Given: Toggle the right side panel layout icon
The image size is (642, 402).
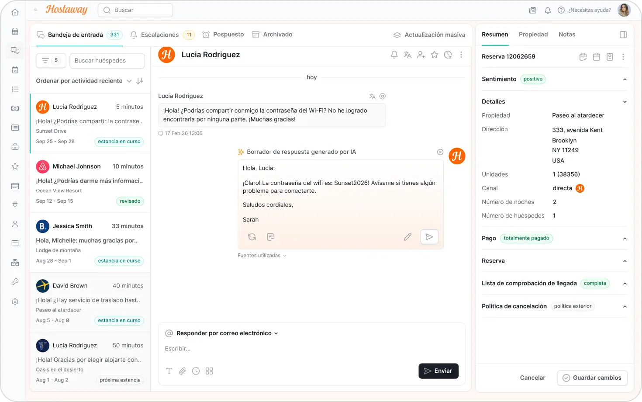Looking at the screenshot, I should click(x=623, y=35).
